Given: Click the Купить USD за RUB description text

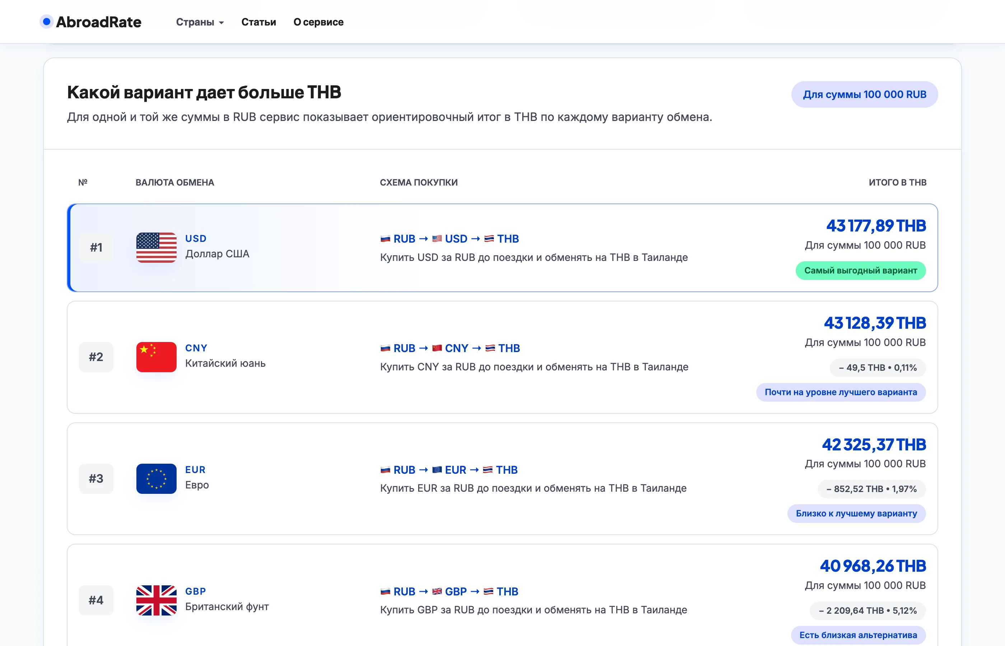Looking at the screenshot, I should point(534,258).
